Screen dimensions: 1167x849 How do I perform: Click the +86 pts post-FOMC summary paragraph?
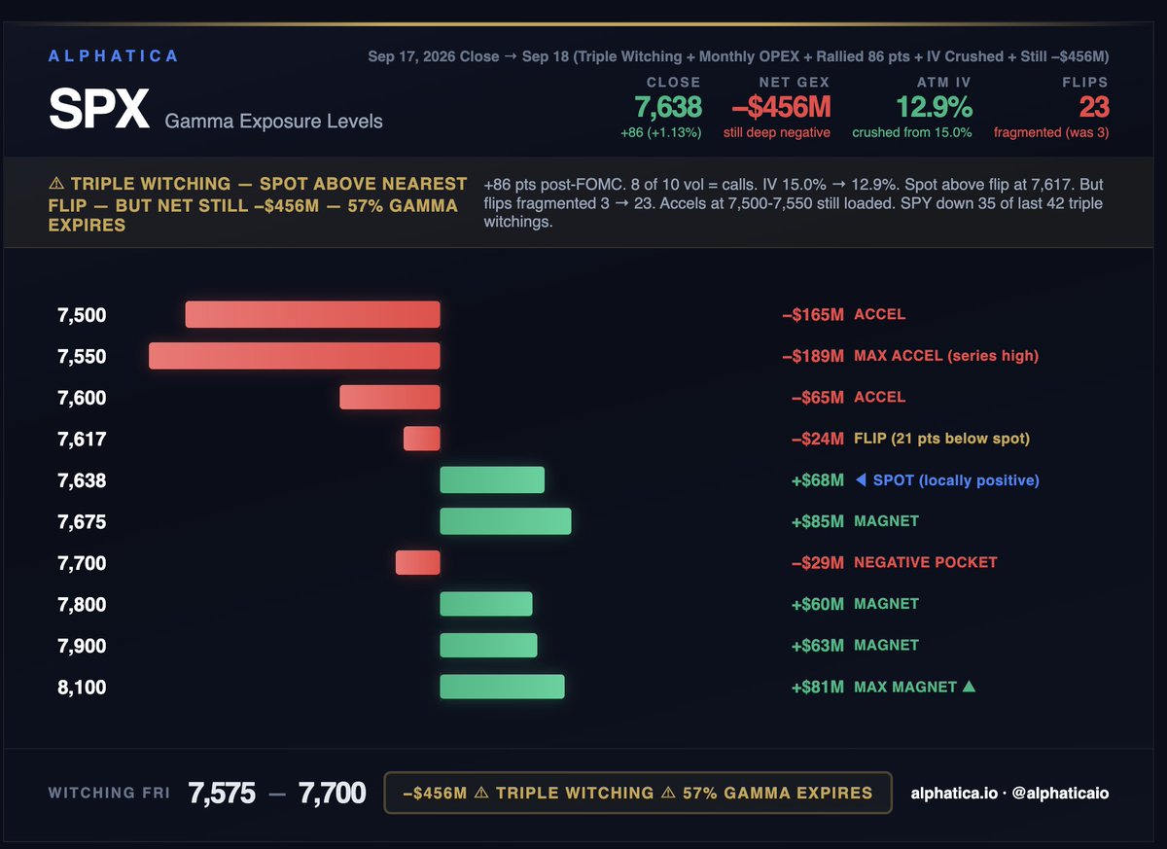794,202
